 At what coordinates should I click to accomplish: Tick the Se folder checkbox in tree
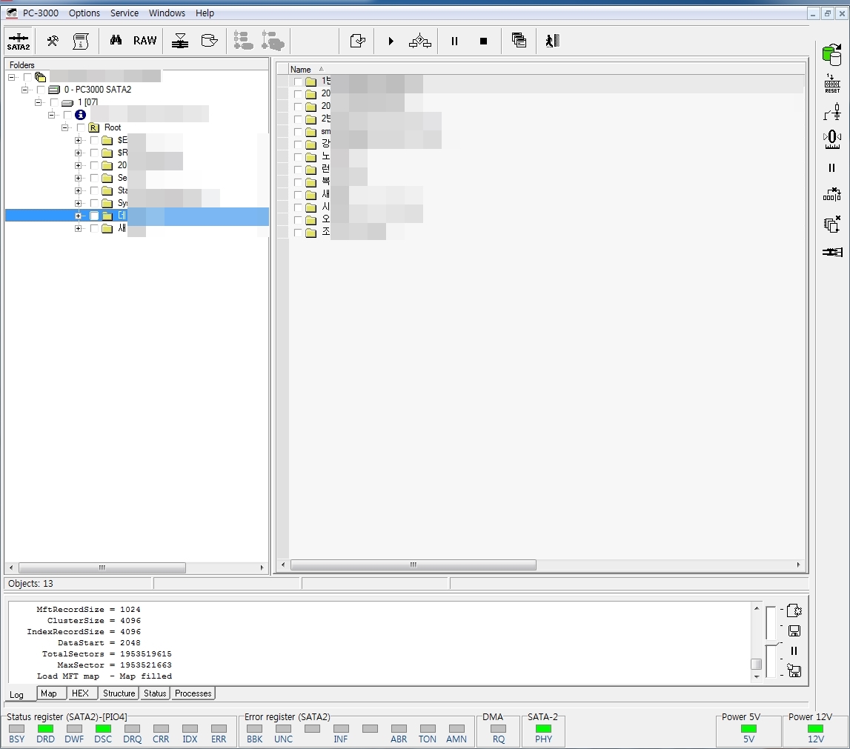94,178
